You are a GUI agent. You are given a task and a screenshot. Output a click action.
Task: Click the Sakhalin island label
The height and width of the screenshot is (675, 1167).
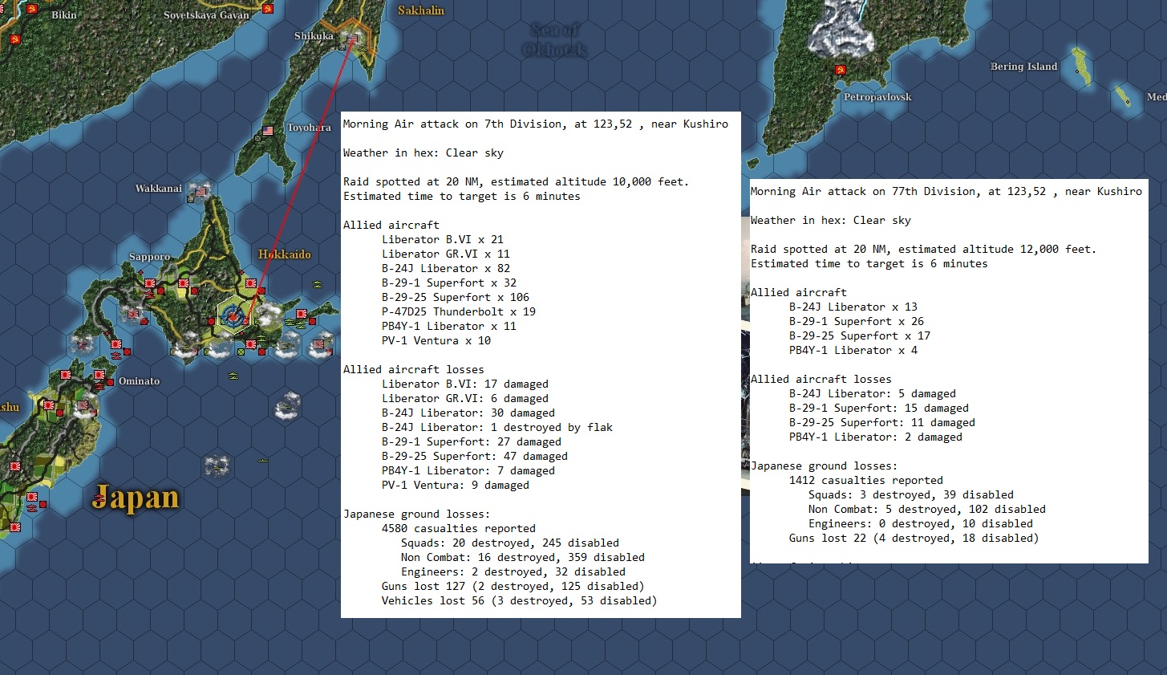[421, 10]
